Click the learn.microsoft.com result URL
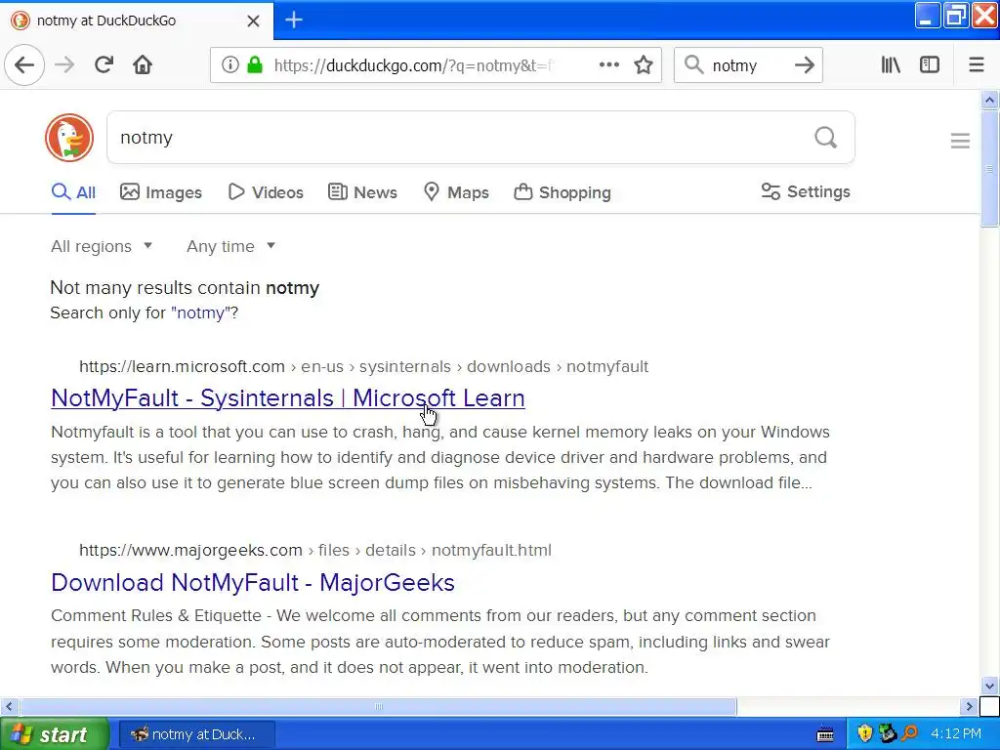1000x750 pixels. point(363,367)
